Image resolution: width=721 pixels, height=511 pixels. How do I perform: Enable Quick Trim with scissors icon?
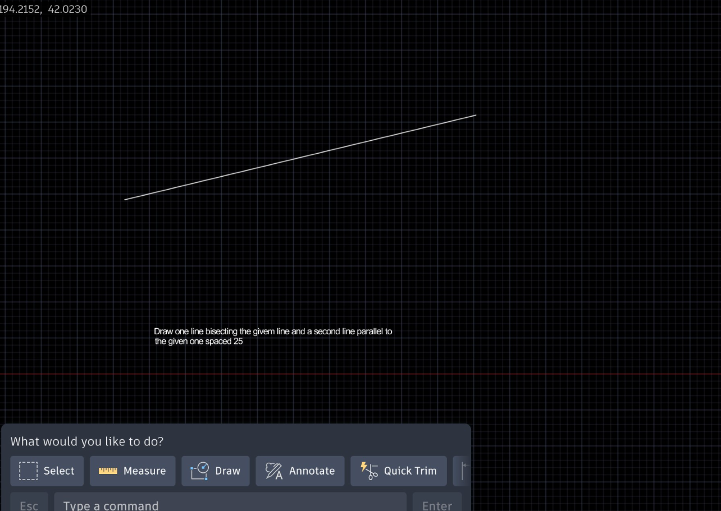[x=399, y=471]
